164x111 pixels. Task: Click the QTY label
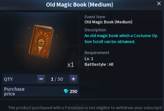8,79
